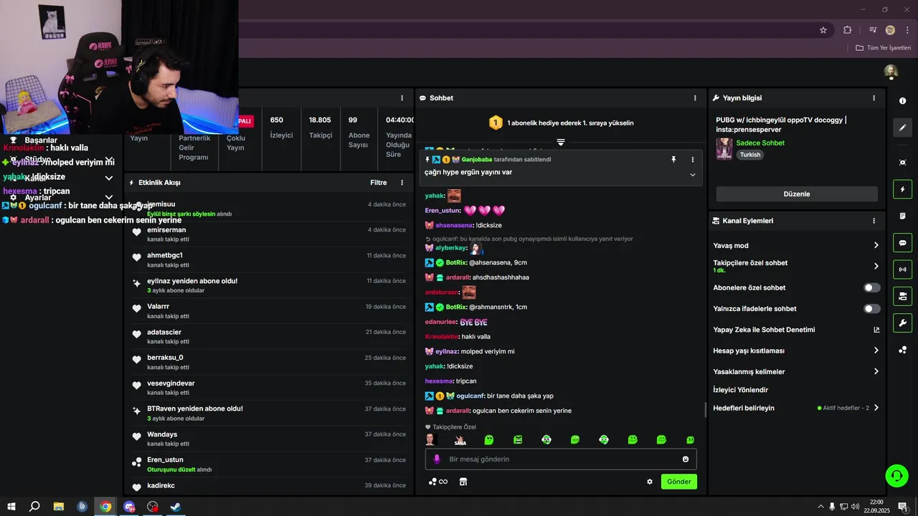Click the Turkish language tag
Screen dimensions: 918x516
point(750,155)
